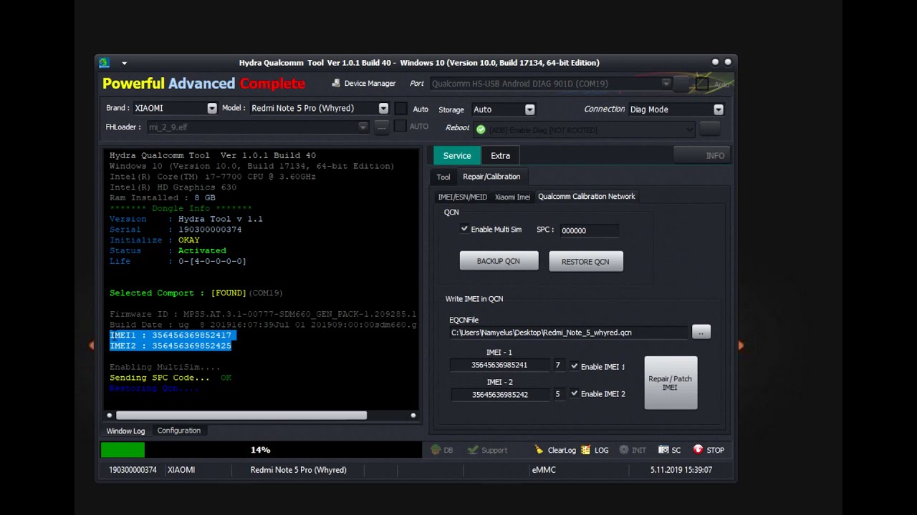Click eMMC in the status bar

tap(544, 470)
